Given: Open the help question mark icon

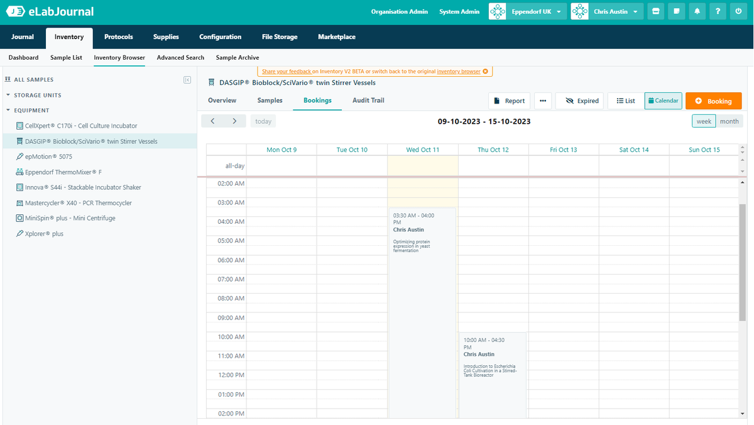Looking at the screenshot, I should click(x=718, y=11).
